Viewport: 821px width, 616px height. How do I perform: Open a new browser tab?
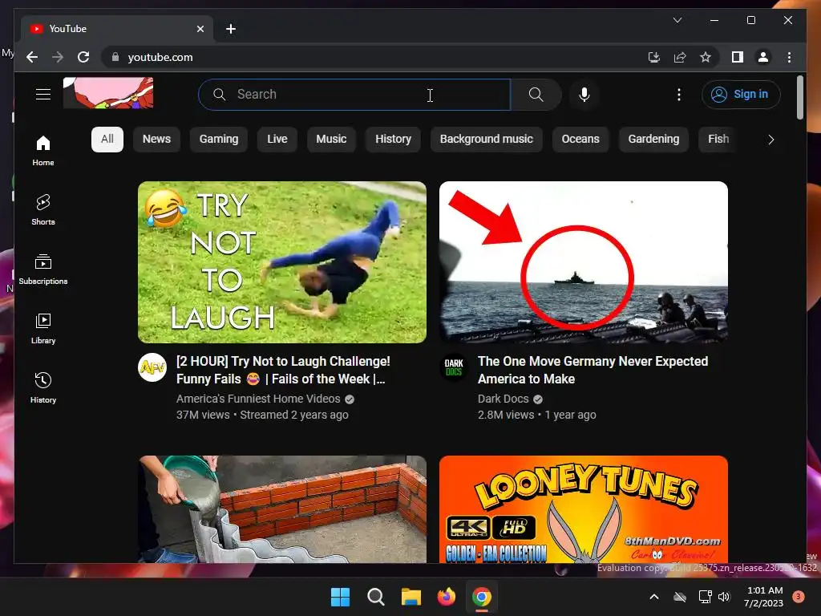pos(230,29)
